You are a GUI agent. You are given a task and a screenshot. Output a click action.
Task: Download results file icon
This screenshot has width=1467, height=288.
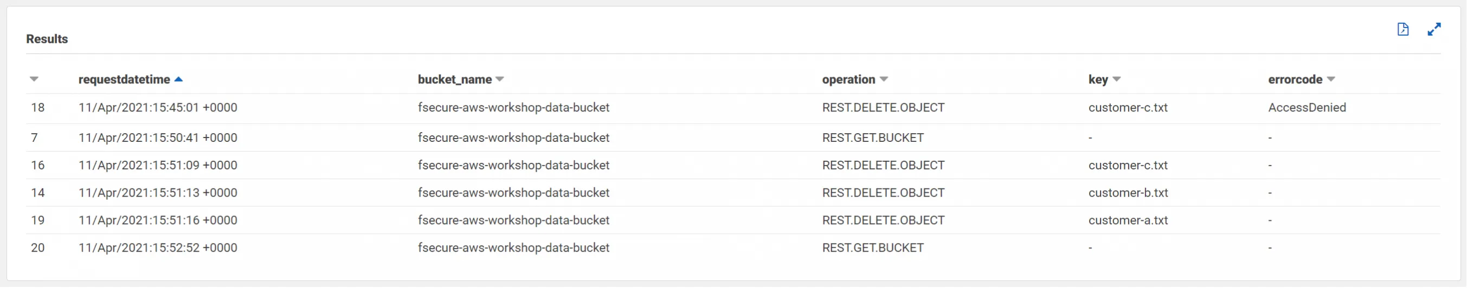coord(1402,30)
